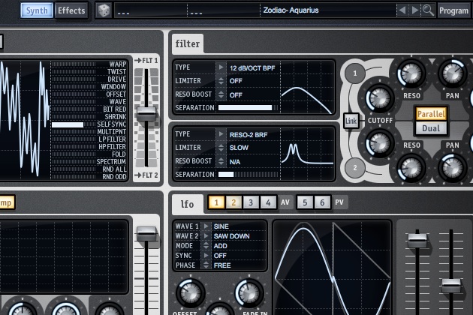Click filter 1 response curve display
473x315 pixels.
coord(307,88)
